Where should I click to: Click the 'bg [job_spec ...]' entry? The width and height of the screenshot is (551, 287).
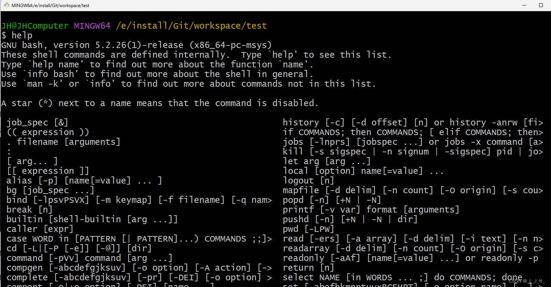(50, 190)
